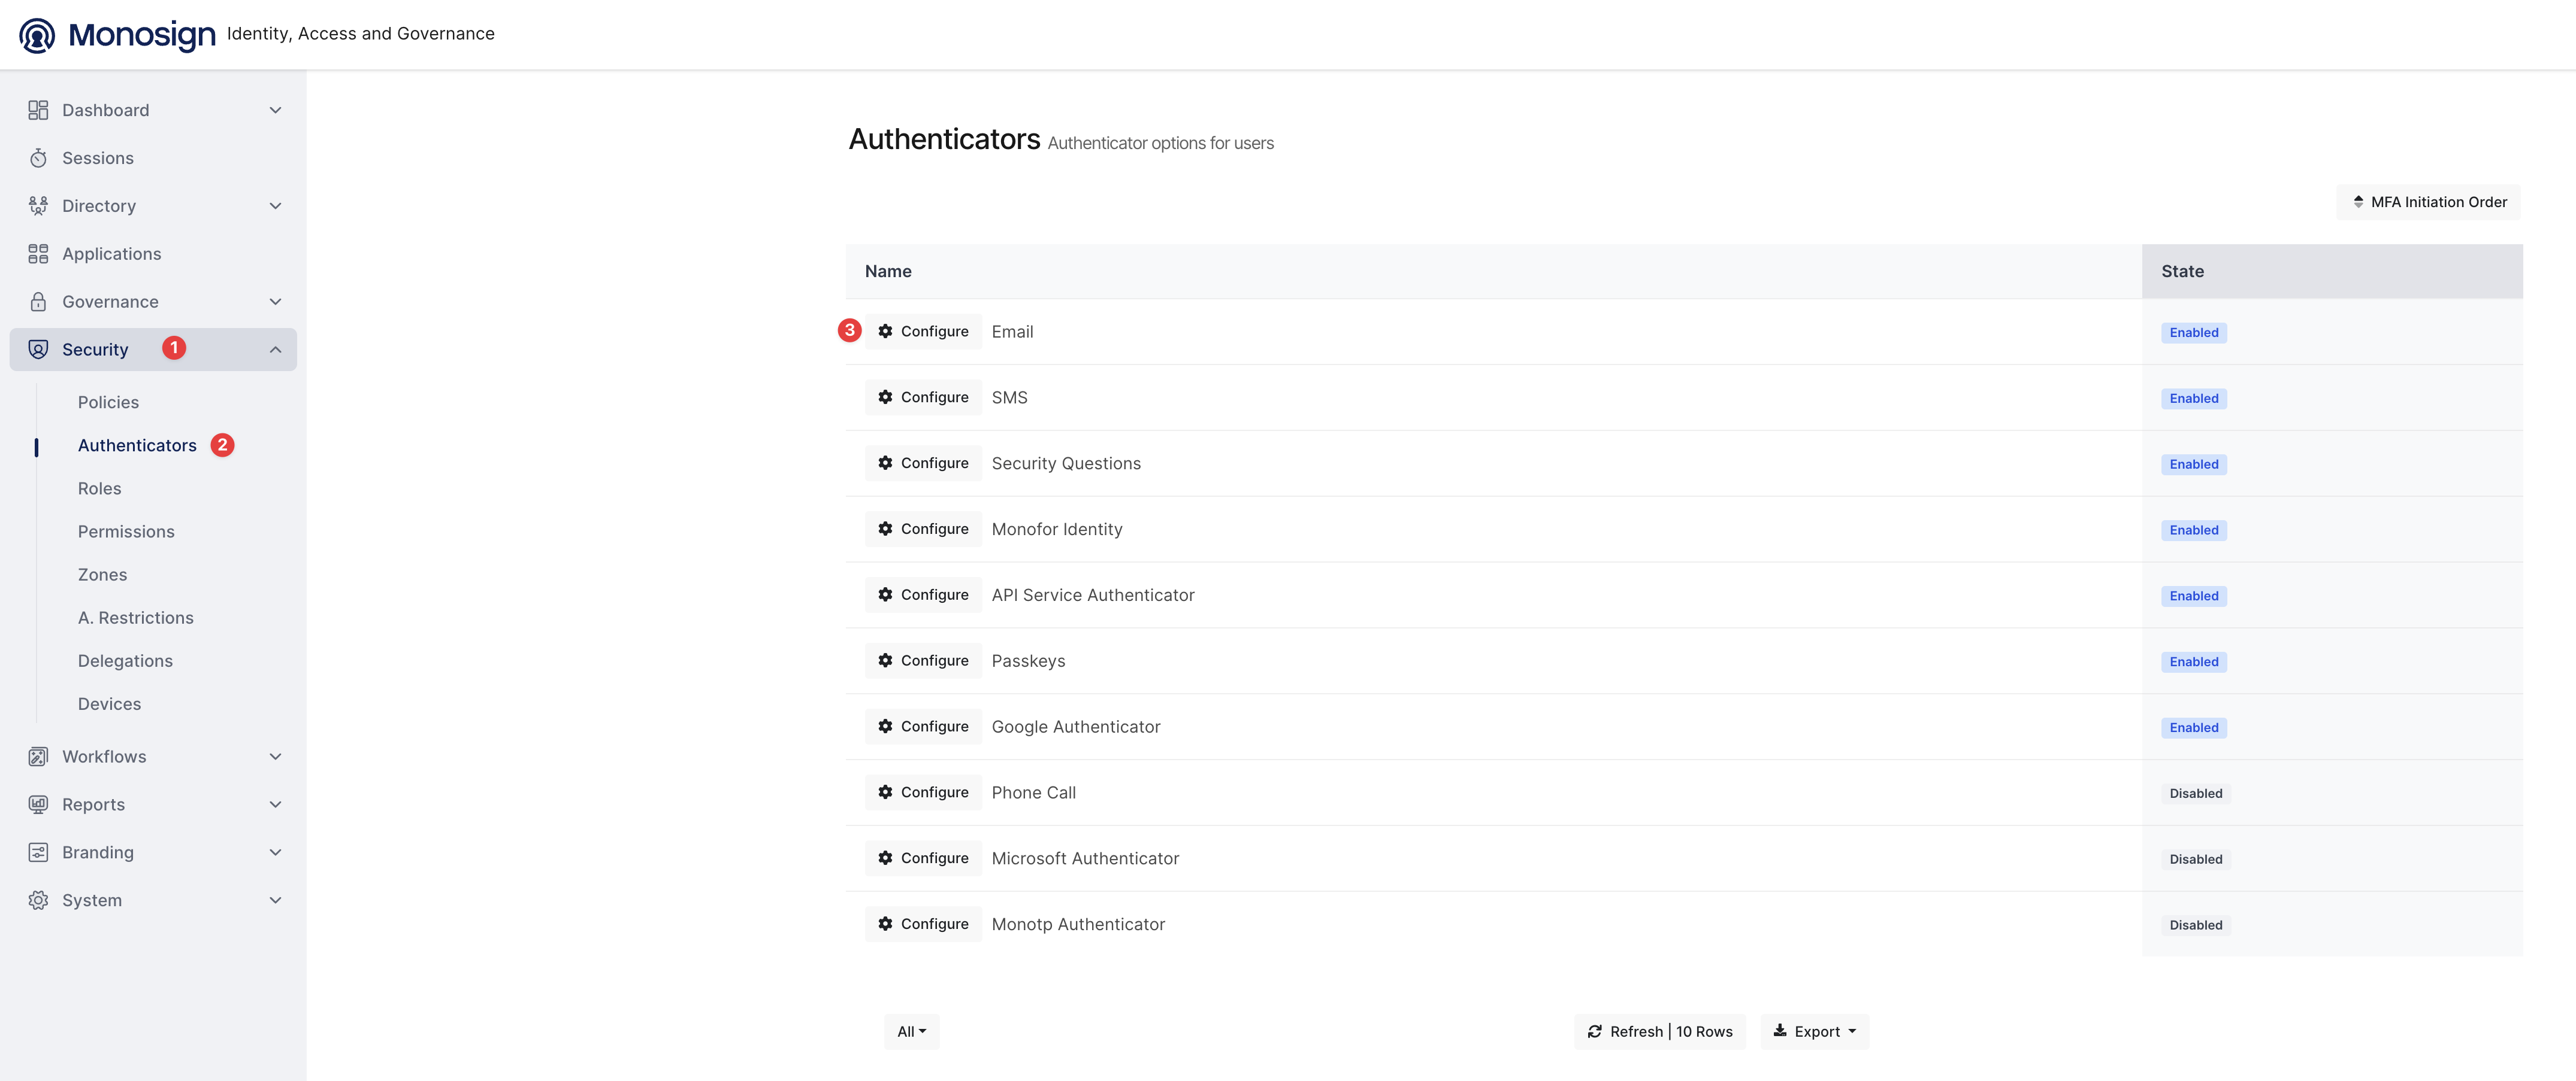Expand the Directory section chevron
Viewport: 2576px width, 1081px height.
point(275,206)
